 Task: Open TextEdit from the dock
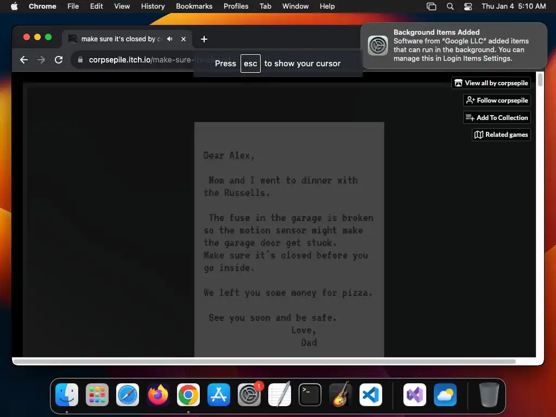pos(280,395)
